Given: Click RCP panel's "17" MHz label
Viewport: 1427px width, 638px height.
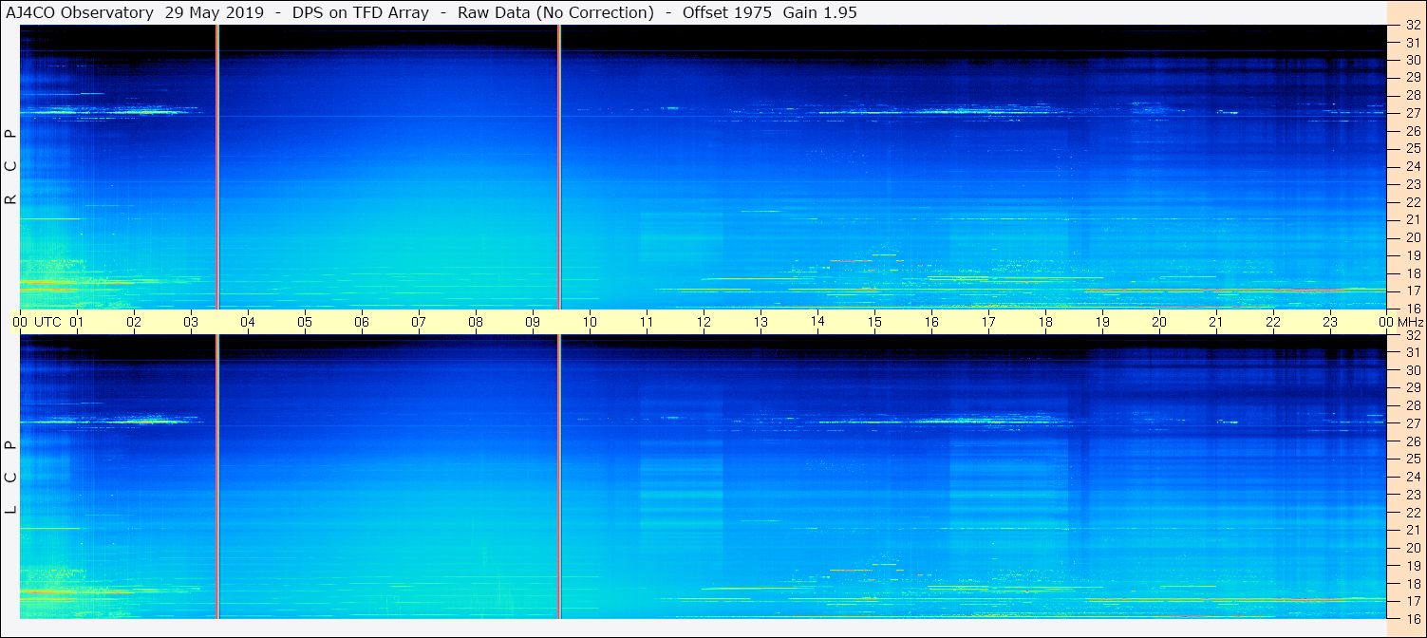Looking at the screenshot, I should pyautogui.click(x=1413, y=291).
